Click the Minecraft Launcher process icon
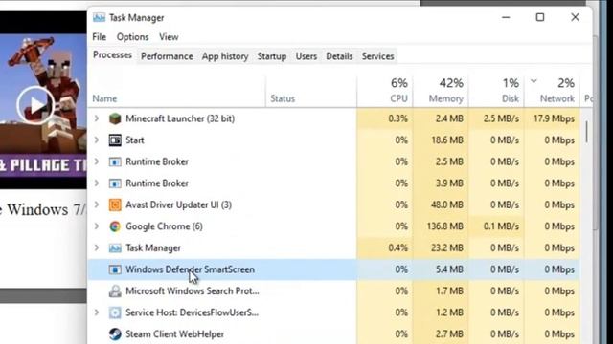613x344 pixels. [115, 118]
